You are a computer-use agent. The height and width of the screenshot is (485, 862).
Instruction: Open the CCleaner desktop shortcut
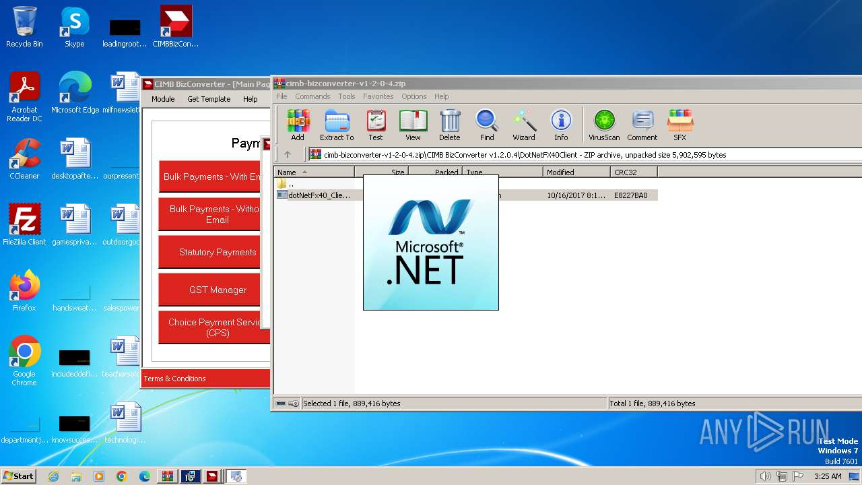[x=24, y=159]
